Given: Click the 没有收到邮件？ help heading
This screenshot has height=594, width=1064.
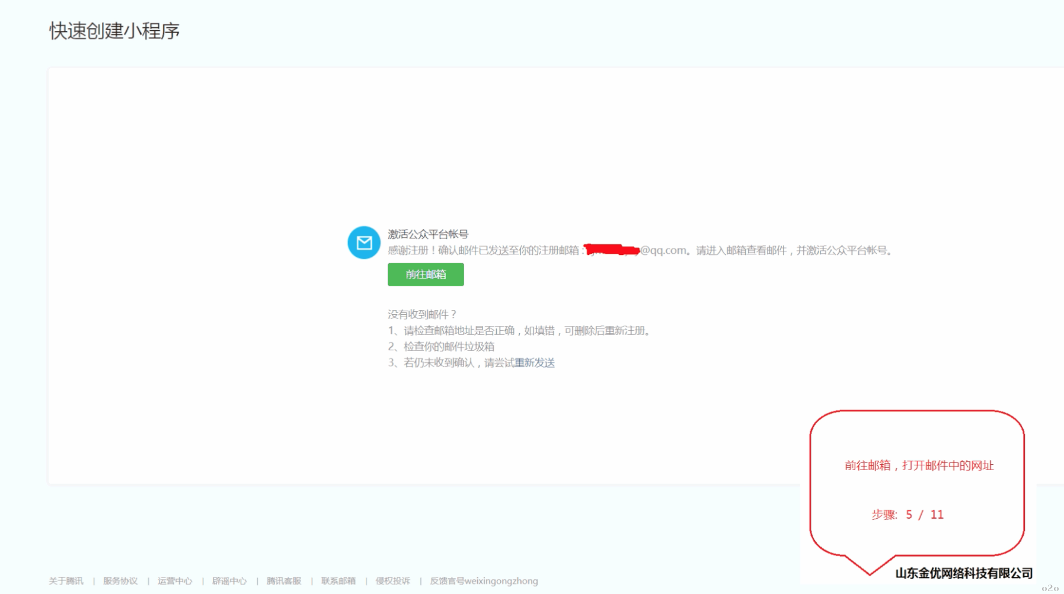Looking at the screenshot, I should (422, 314).
